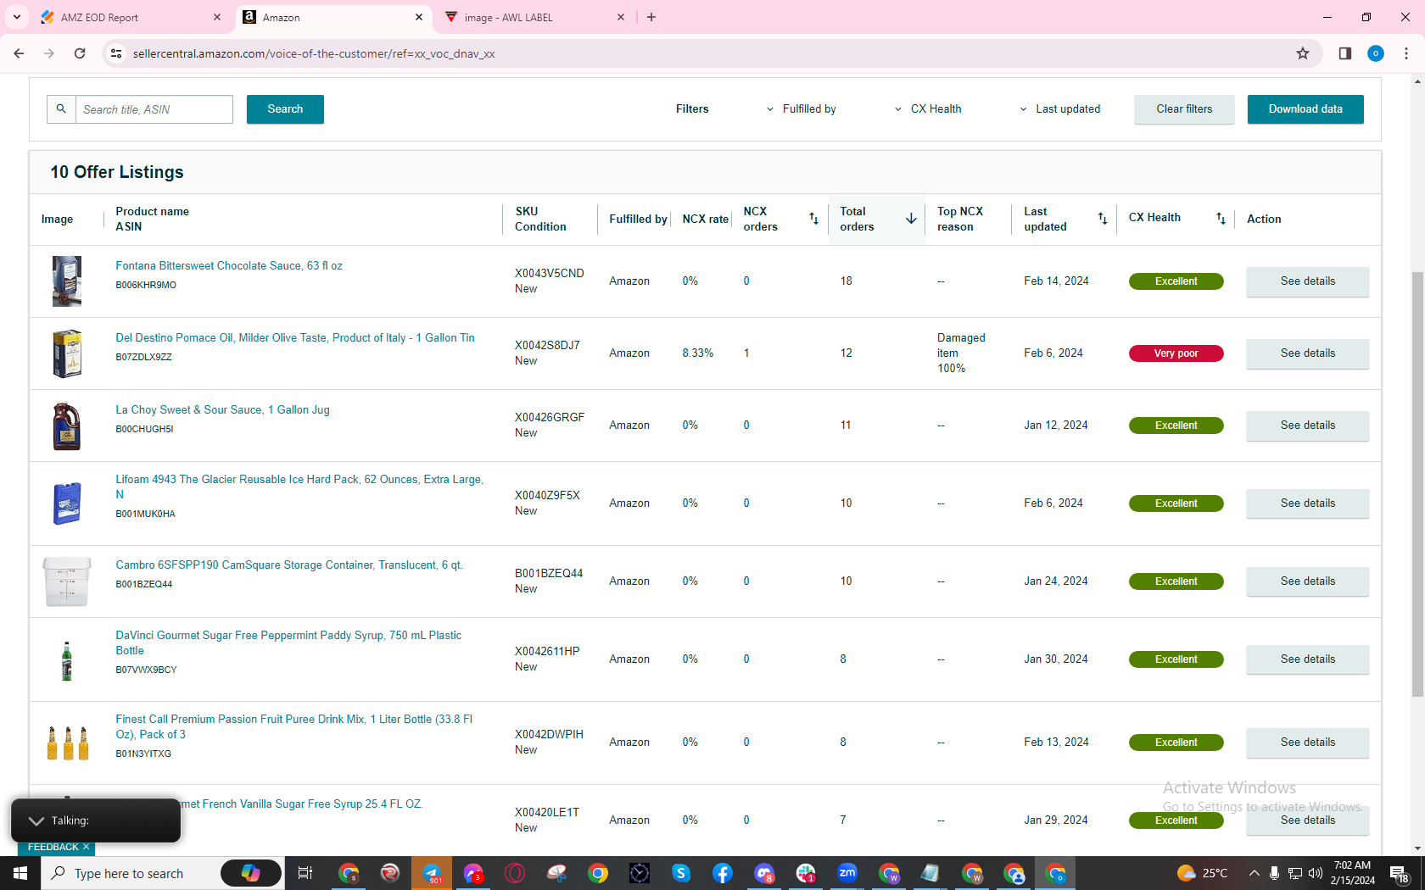Open the Chrome profile avatar
The height and width of the screenshot is (890, 1425).
click(1376, 53)
